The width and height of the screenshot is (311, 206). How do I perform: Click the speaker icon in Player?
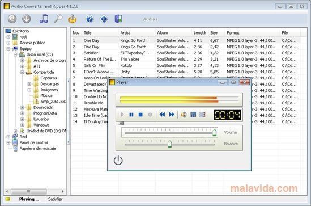click(184, 115)
